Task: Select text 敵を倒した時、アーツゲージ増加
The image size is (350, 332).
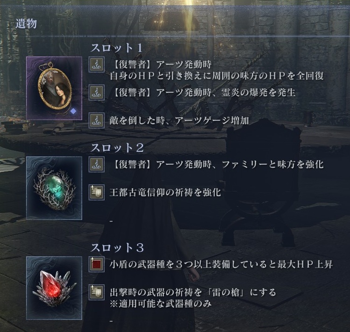Action: [x=179, y=120]
